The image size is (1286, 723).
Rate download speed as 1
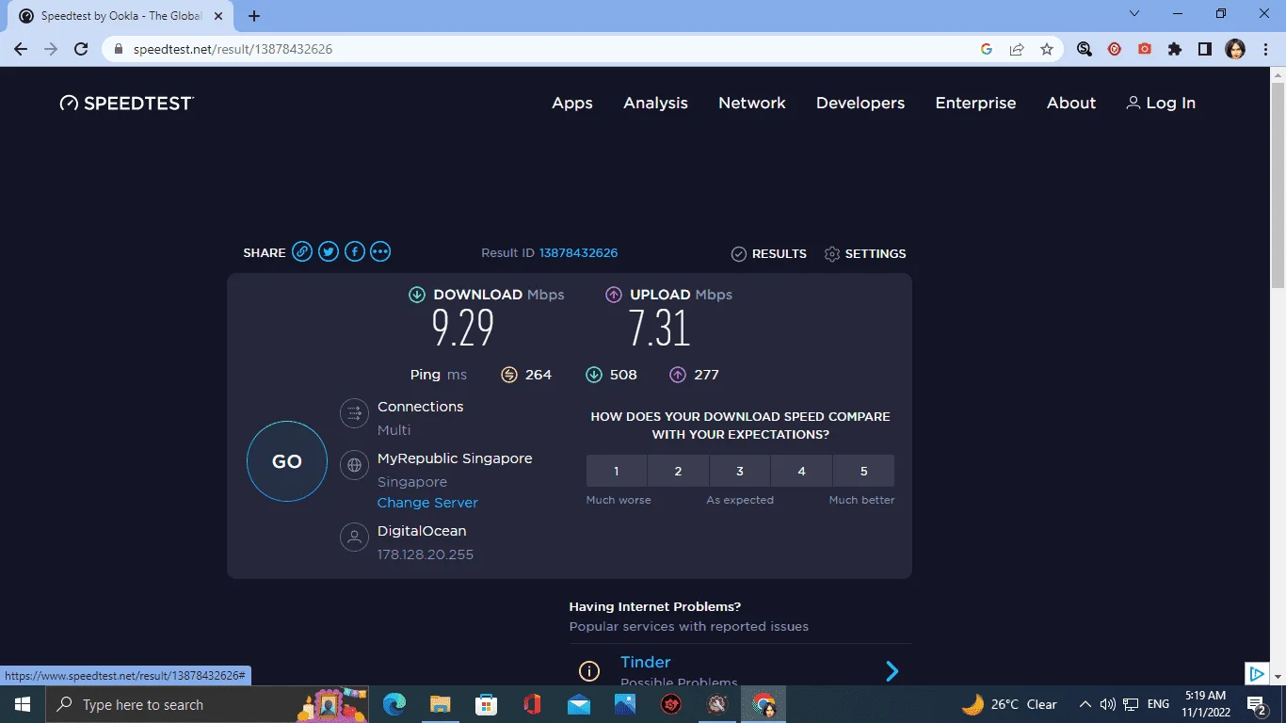click(x=617, y=471)
